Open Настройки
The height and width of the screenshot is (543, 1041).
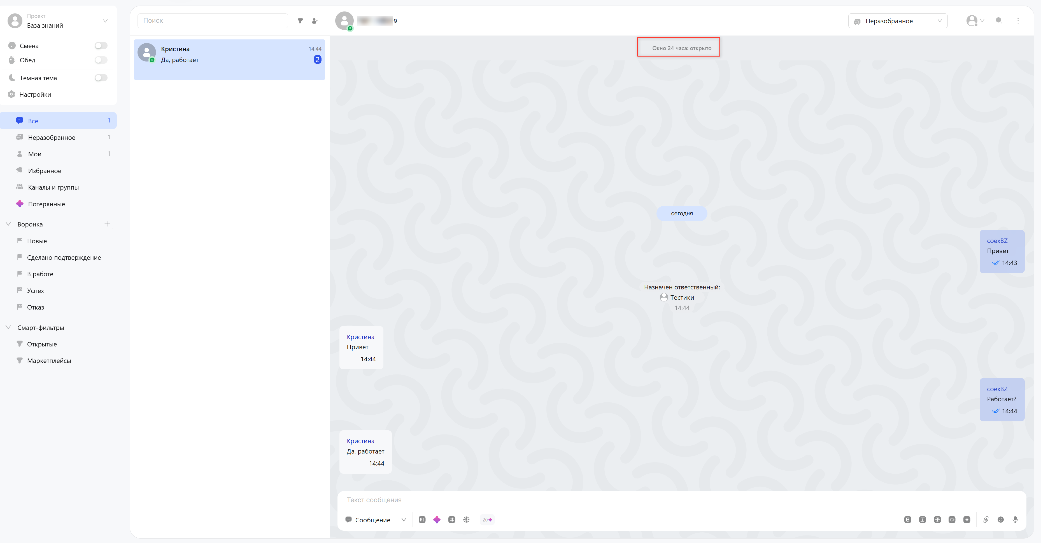tap(35, 95)
